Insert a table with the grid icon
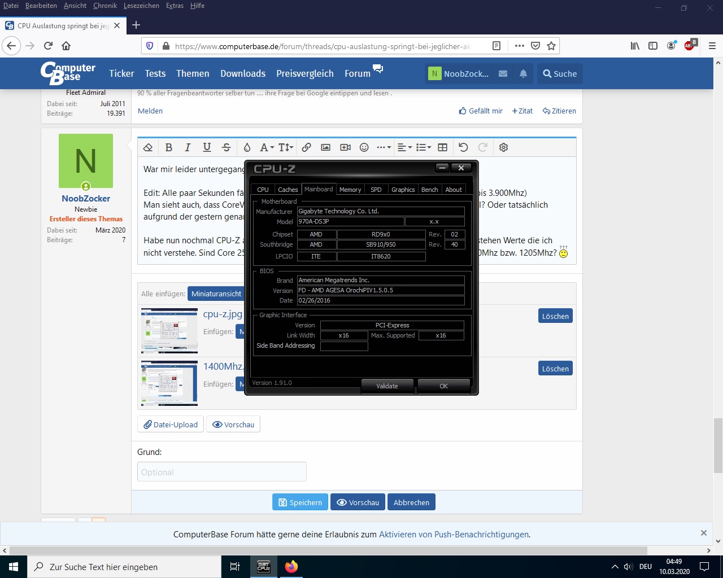 pos(443,147)
